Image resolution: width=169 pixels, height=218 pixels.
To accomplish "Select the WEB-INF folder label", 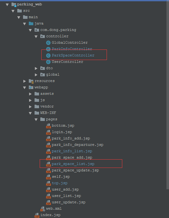I will 48,113.
